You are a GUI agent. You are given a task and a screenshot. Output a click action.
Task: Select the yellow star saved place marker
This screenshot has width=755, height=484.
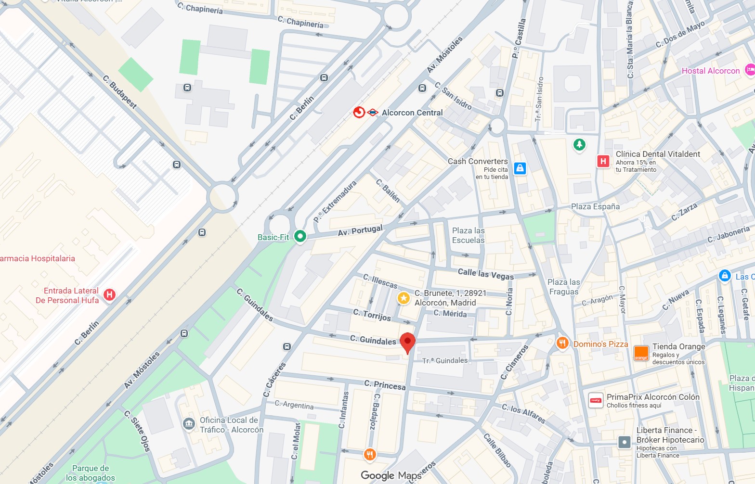tap(404, 298)
